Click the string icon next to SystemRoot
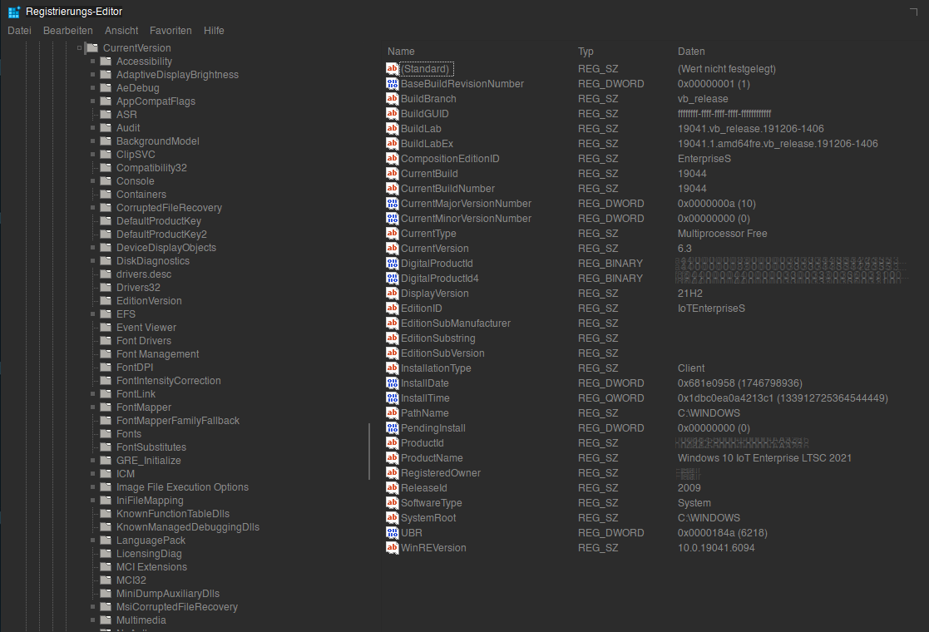The height and width of the screenshot is (632, 929). [393, 517]
